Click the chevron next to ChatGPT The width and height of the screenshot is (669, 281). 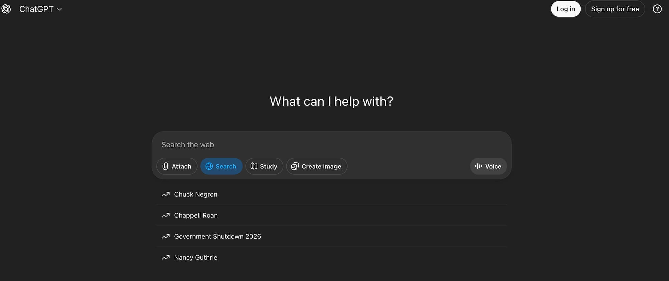coord(59,9)
